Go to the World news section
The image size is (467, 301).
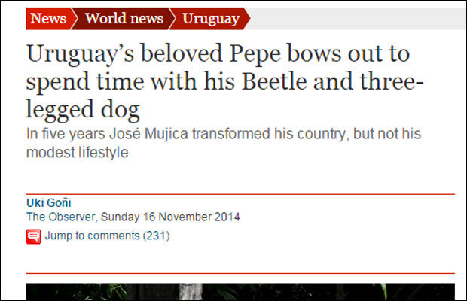pyautogui.click(x=122, y=19)
